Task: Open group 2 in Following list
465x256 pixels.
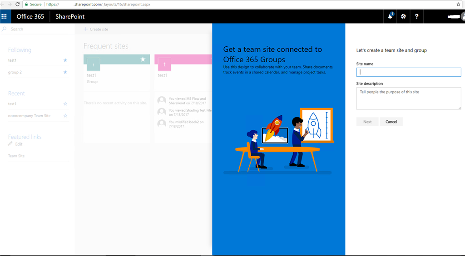Action: (15, 72)
